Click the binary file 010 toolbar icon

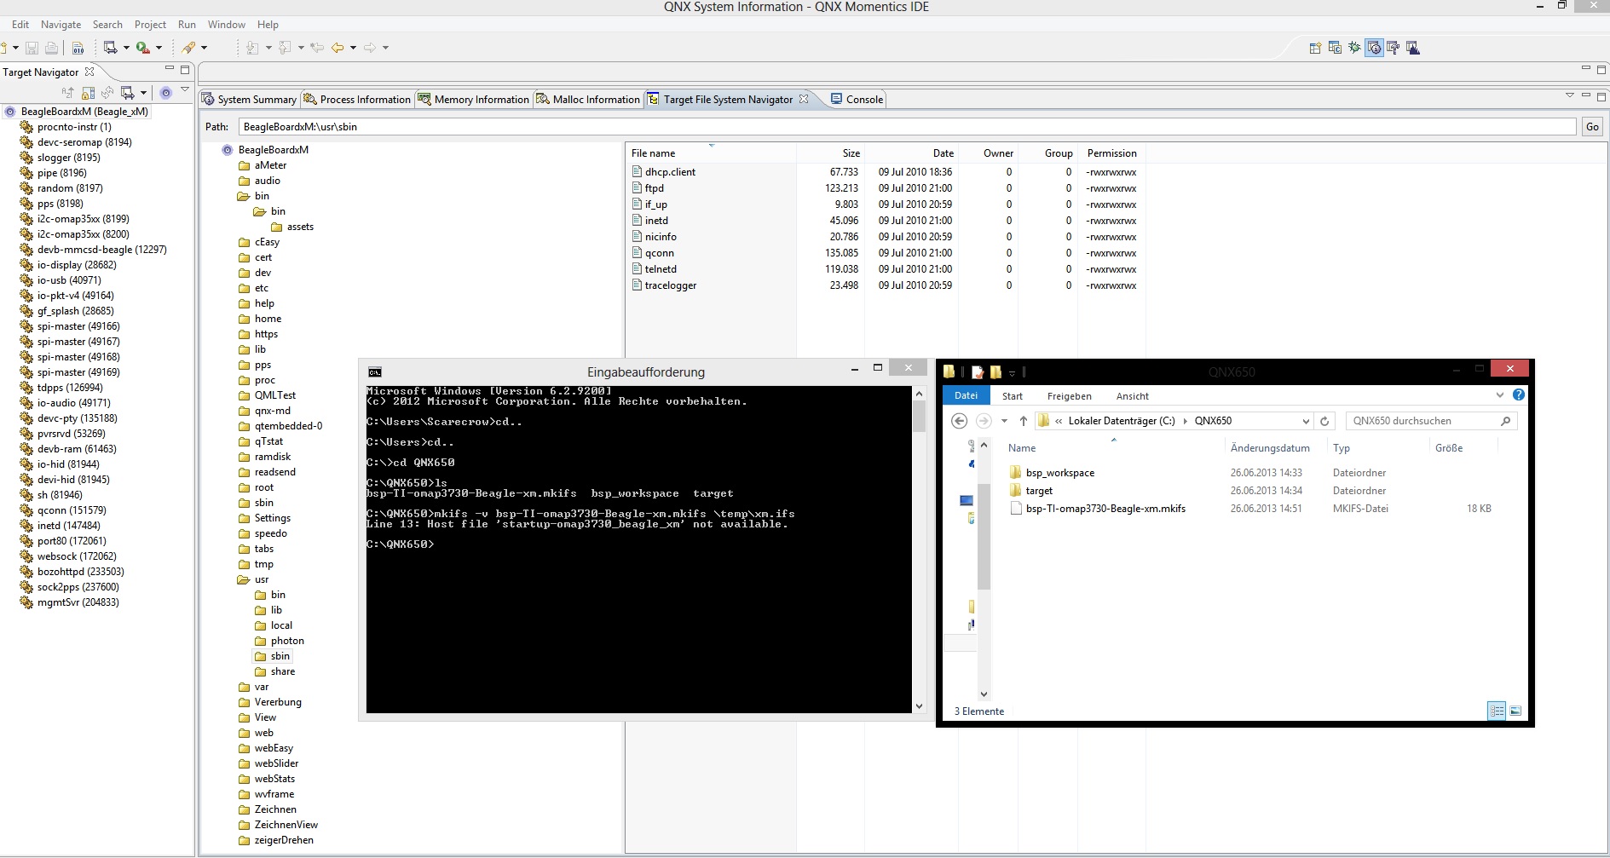coord(78,48)
